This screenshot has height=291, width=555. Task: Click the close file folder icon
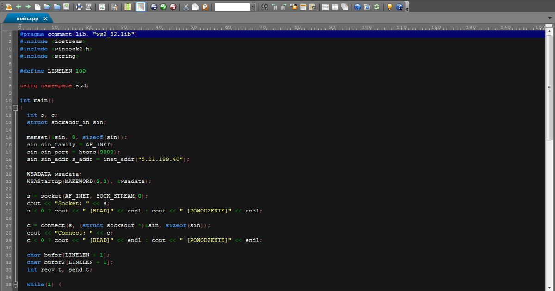pyautogui.click(x=57, y=7)
